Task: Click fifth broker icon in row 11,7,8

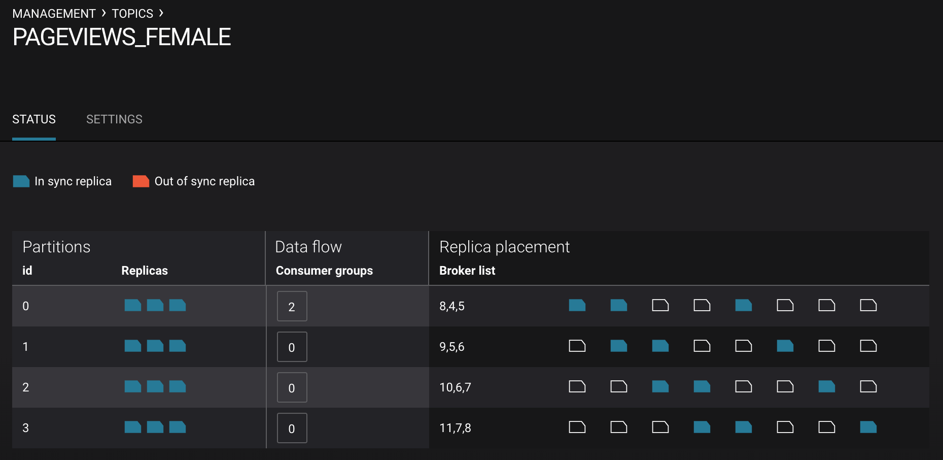Action: click(744, 427)
